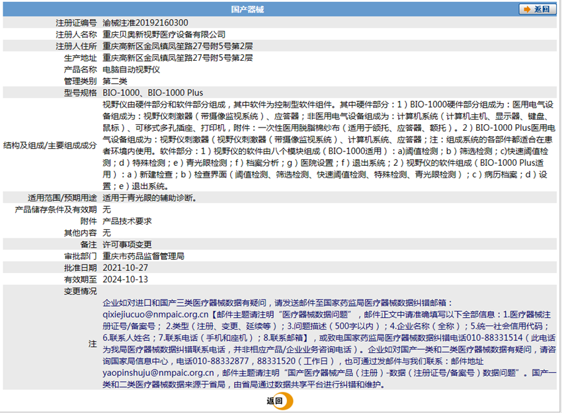Select approval date 2021-10-27
This screenshot has height=413, width=562.
(125, 268)
